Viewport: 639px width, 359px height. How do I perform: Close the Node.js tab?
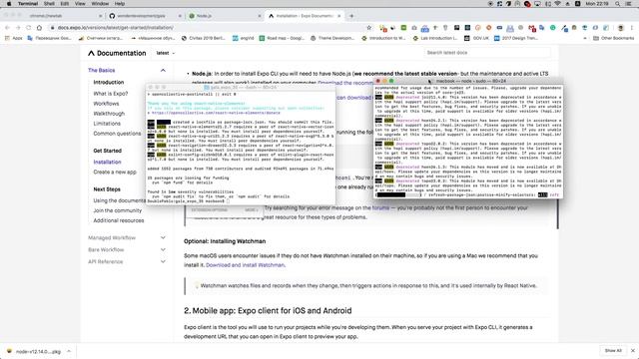click(260, 16)
